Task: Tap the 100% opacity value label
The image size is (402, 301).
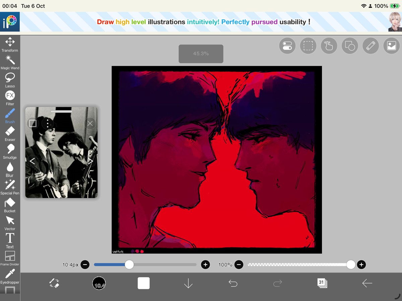Action: click(x=225, y=265)
